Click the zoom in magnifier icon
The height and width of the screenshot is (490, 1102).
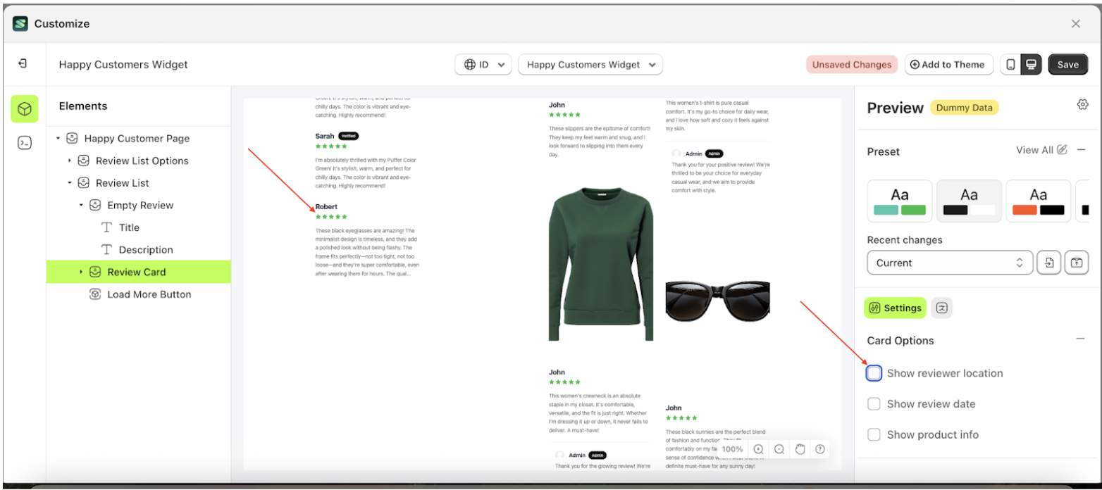[x=758, y=449]
